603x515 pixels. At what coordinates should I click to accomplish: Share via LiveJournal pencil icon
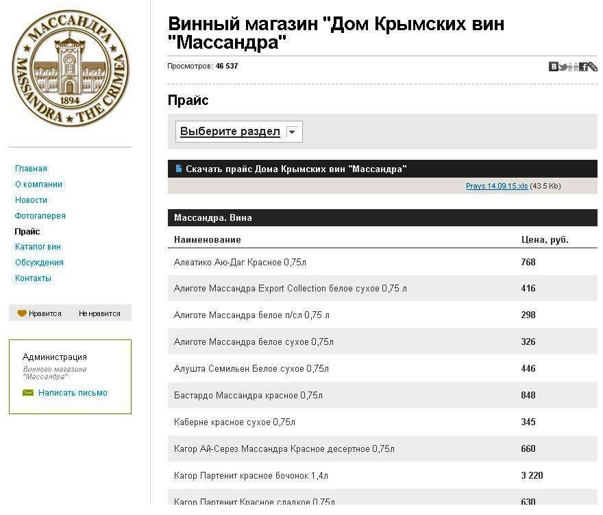point(593,67)
